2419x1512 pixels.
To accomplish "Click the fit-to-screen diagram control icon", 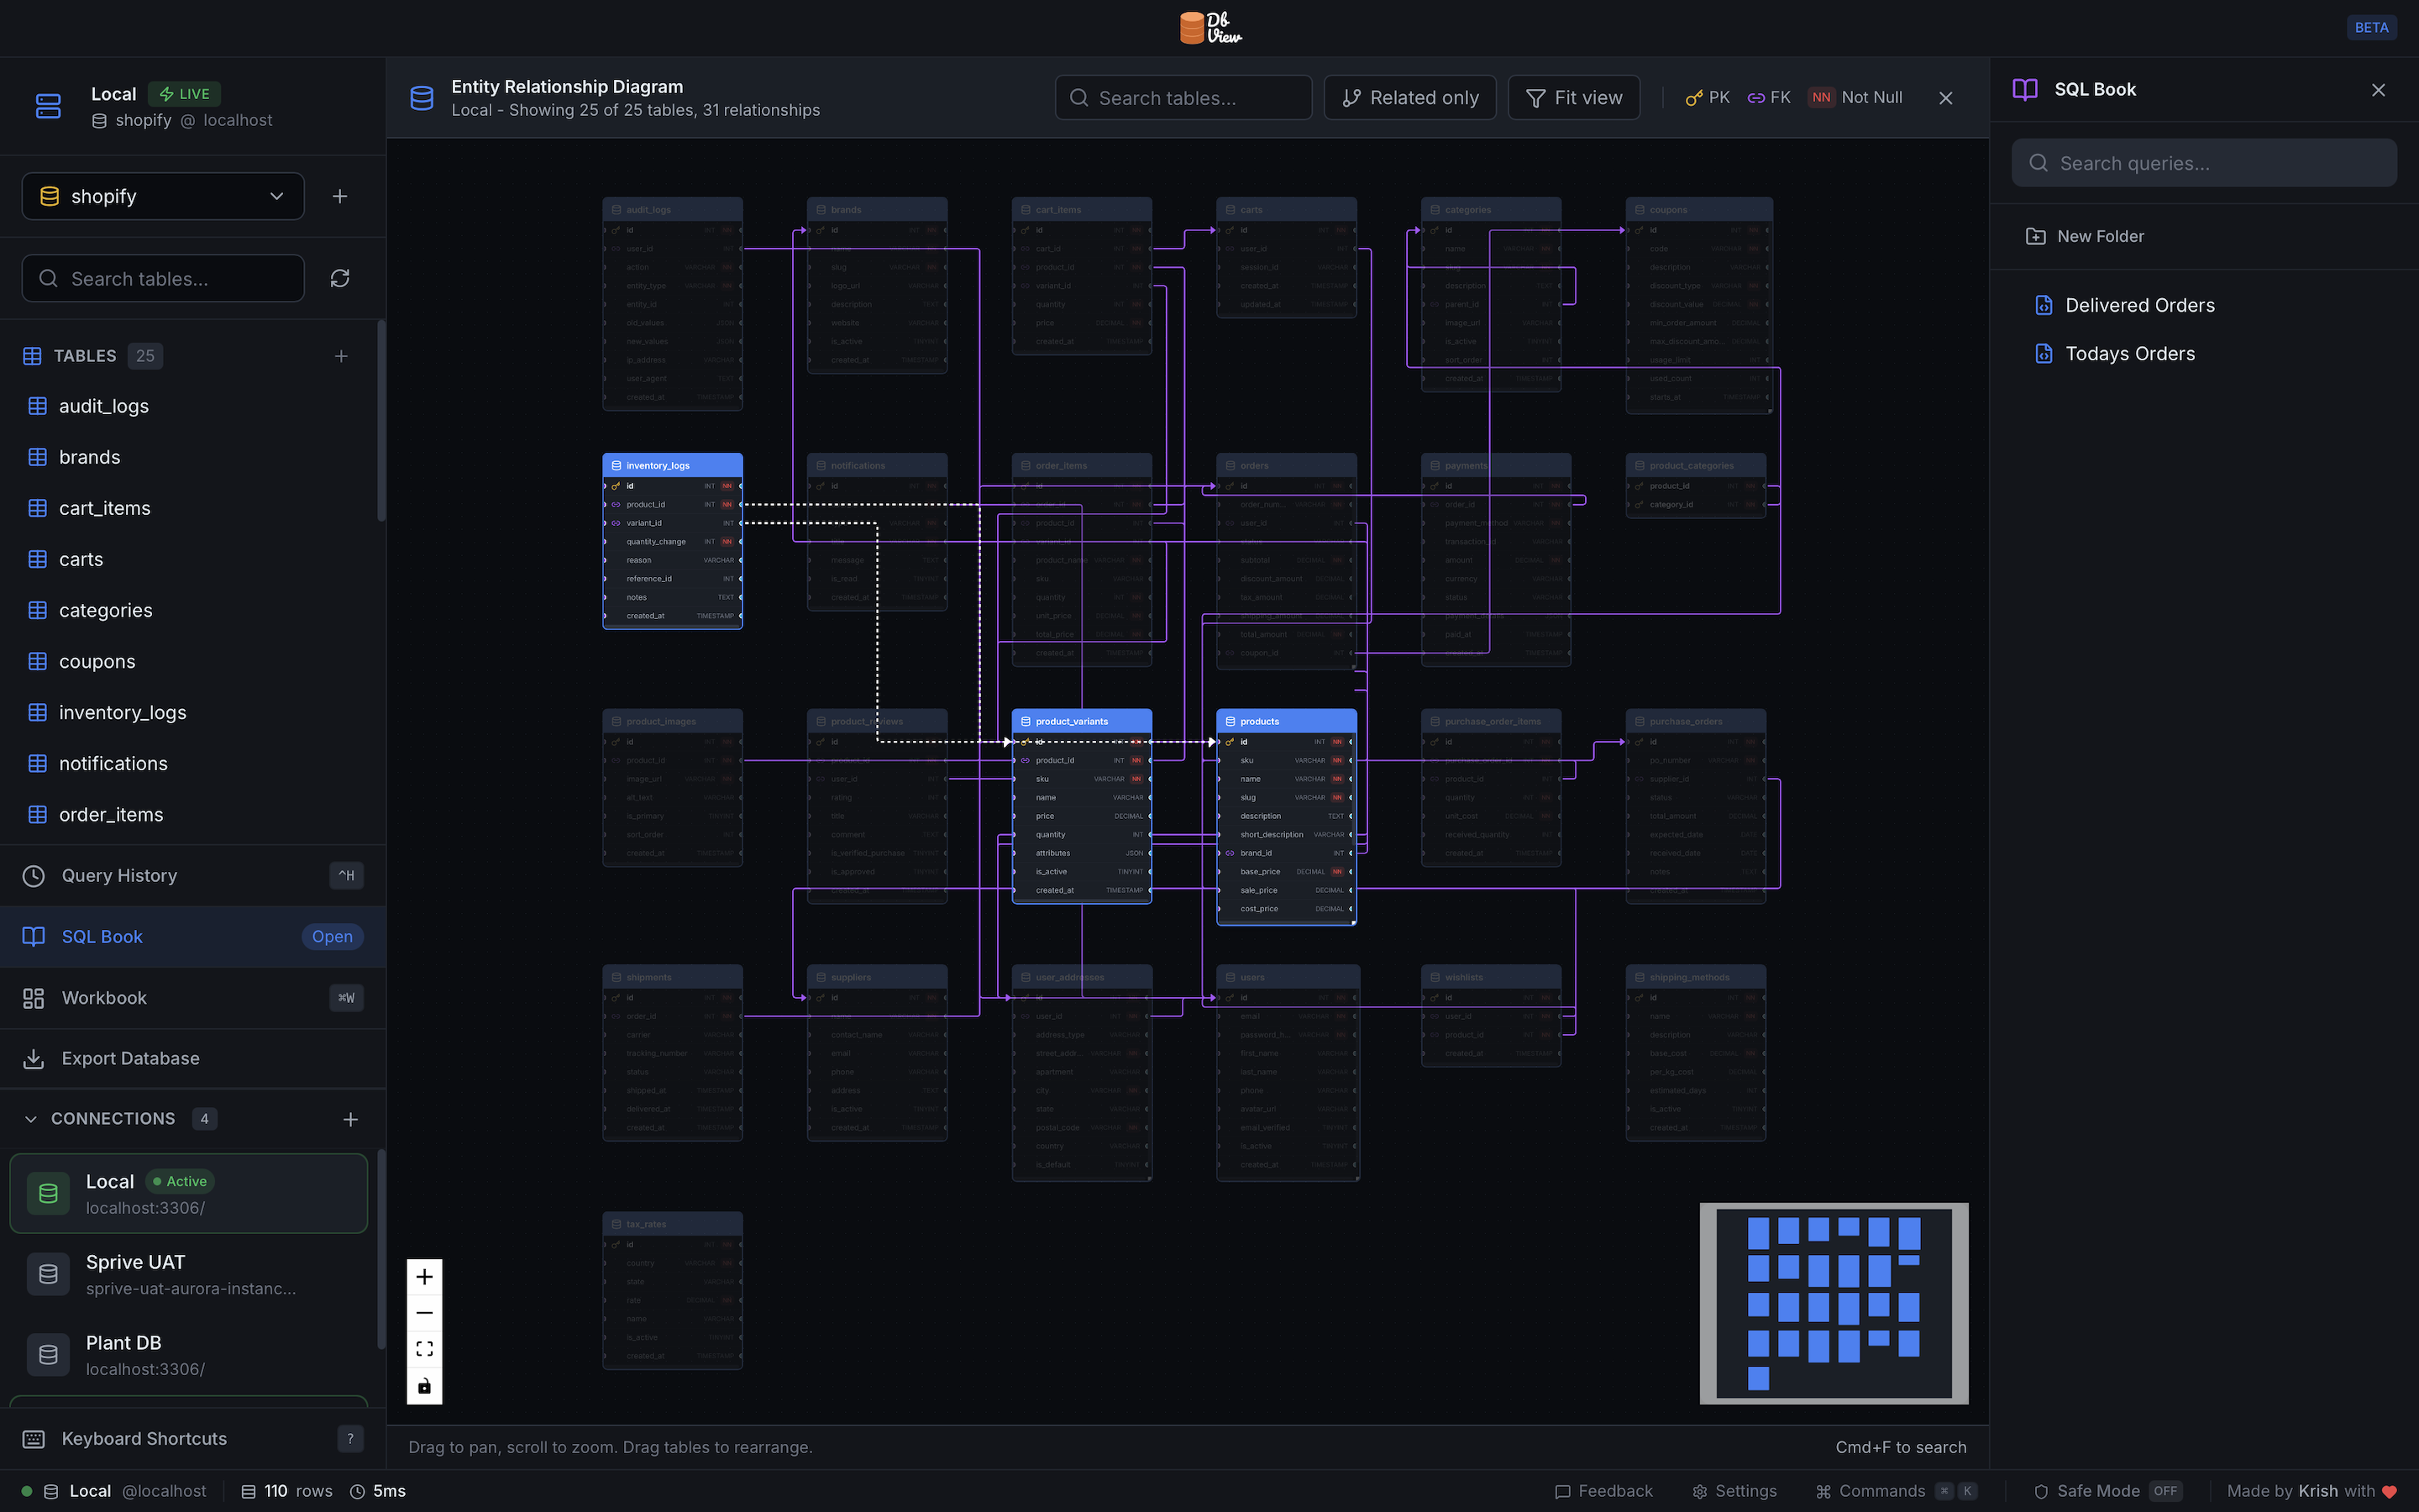I will pyautogui.click(x=424, y=1349).
